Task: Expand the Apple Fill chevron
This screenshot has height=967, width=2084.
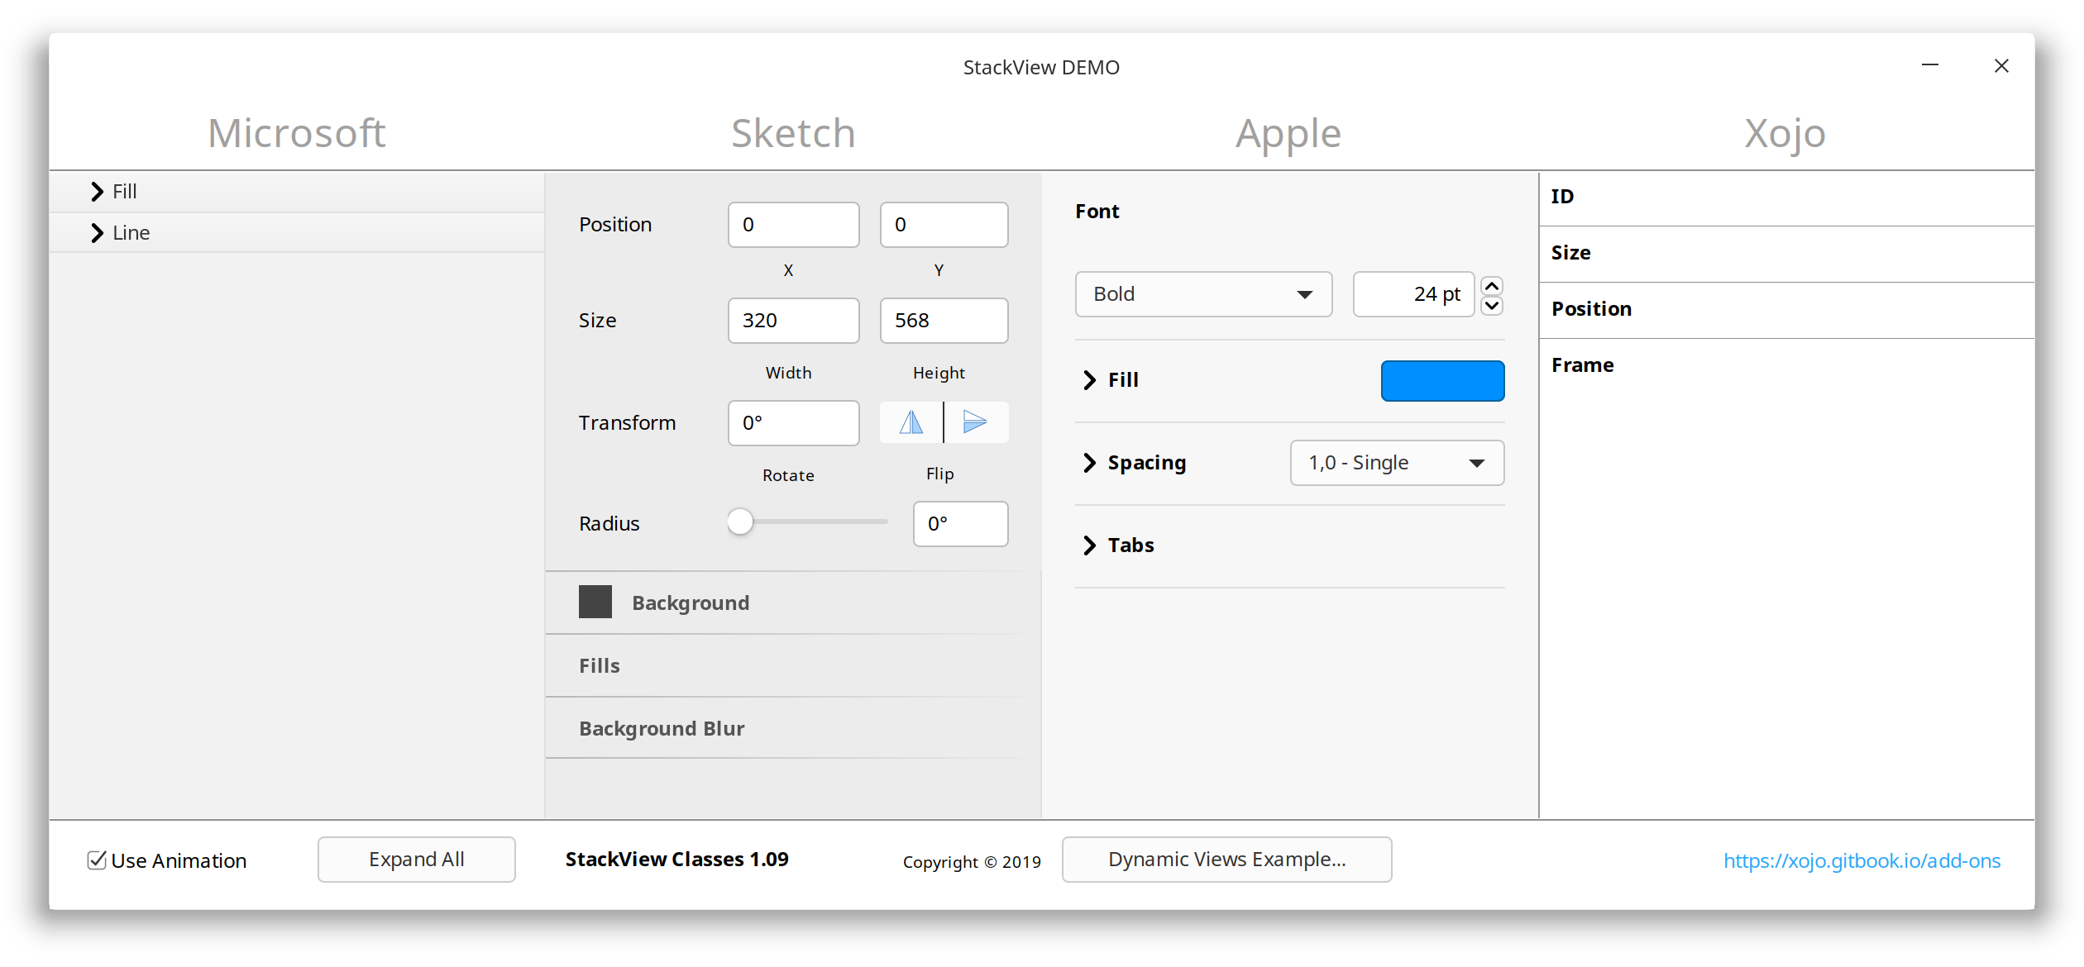Action: [x=1090, y=380]
